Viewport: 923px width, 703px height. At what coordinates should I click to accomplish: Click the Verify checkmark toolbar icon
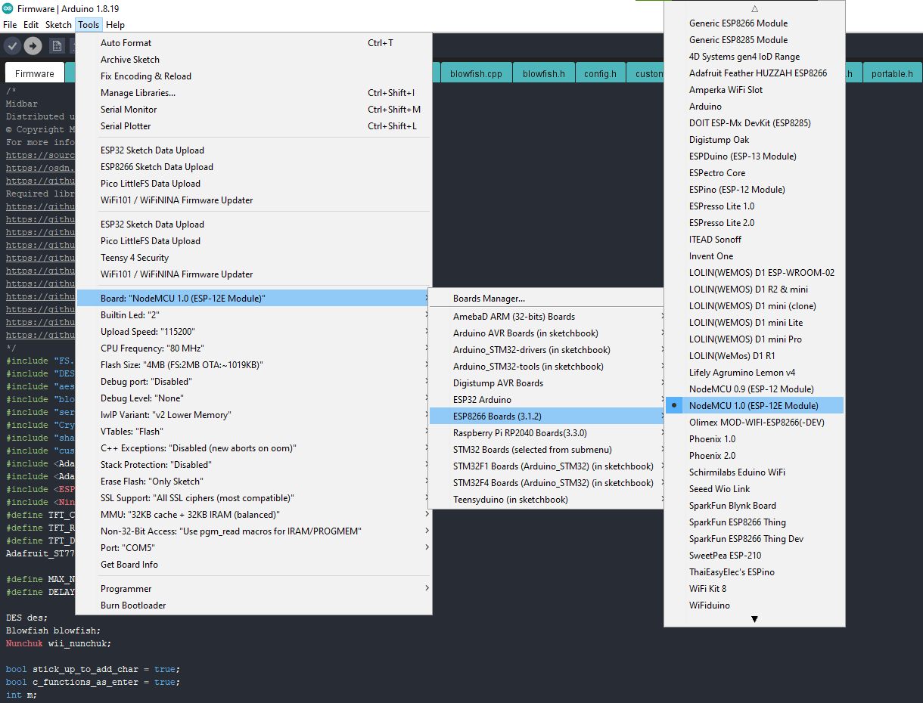click(12, 46)
